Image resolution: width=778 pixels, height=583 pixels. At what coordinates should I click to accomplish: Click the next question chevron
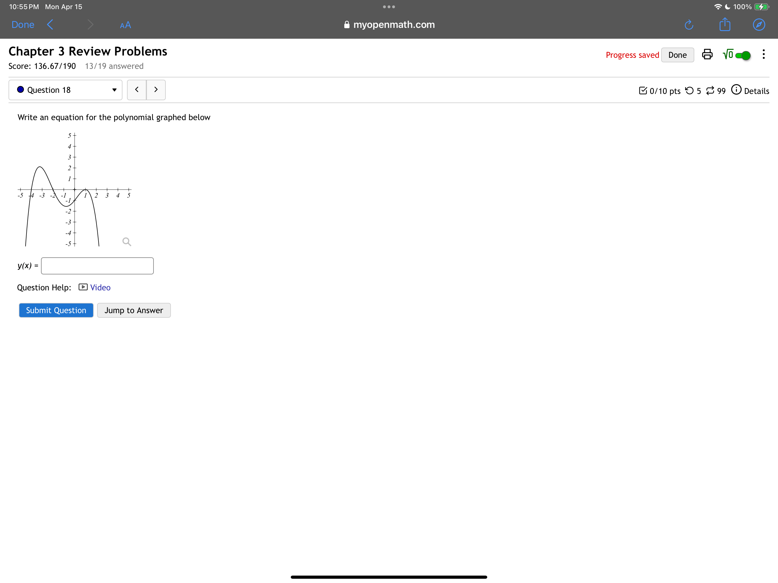point(156,90)
